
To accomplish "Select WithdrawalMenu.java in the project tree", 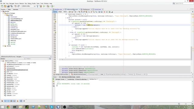I will coord(16,39).
